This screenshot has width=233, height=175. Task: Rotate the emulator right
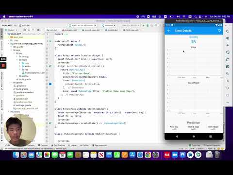tap(228, 59)
